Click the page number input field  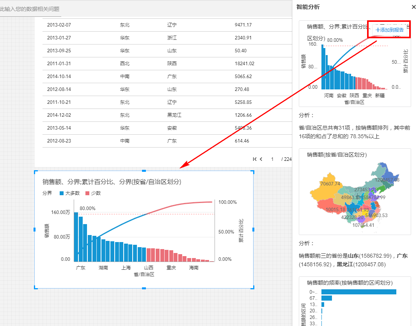[x=272, y=159]
